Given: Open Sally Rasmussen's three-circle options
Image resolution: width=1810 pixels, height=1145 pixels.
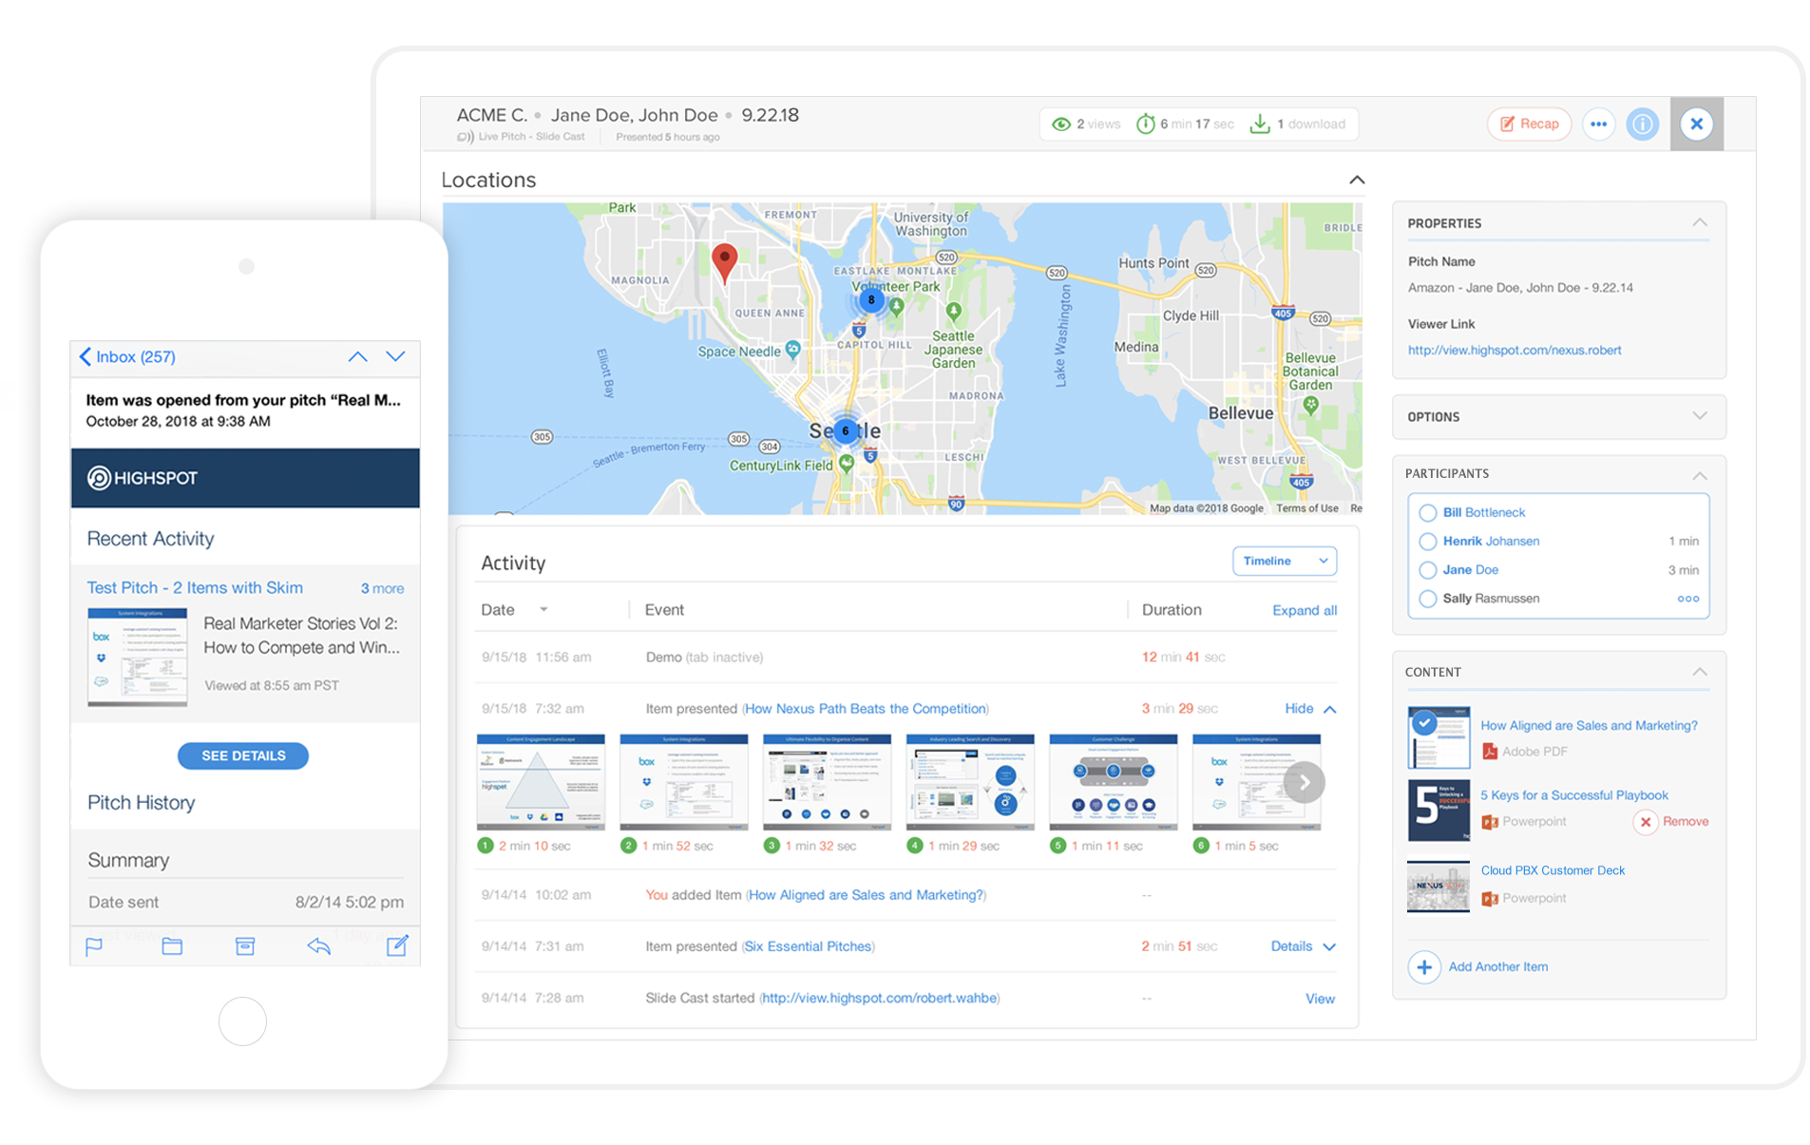Looking at the screenshot, I should (x=1687, y=598).
